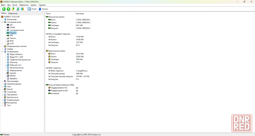
Task: Select the Свободно 6657 МБ row
Action: pyautogui.click(x=64, y=25)
